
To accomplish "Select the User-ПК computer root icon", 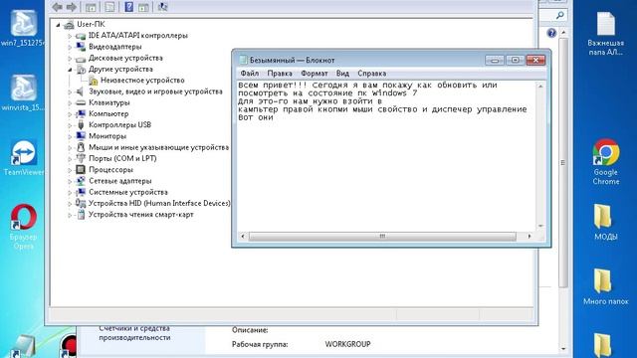I will point(69,24).
